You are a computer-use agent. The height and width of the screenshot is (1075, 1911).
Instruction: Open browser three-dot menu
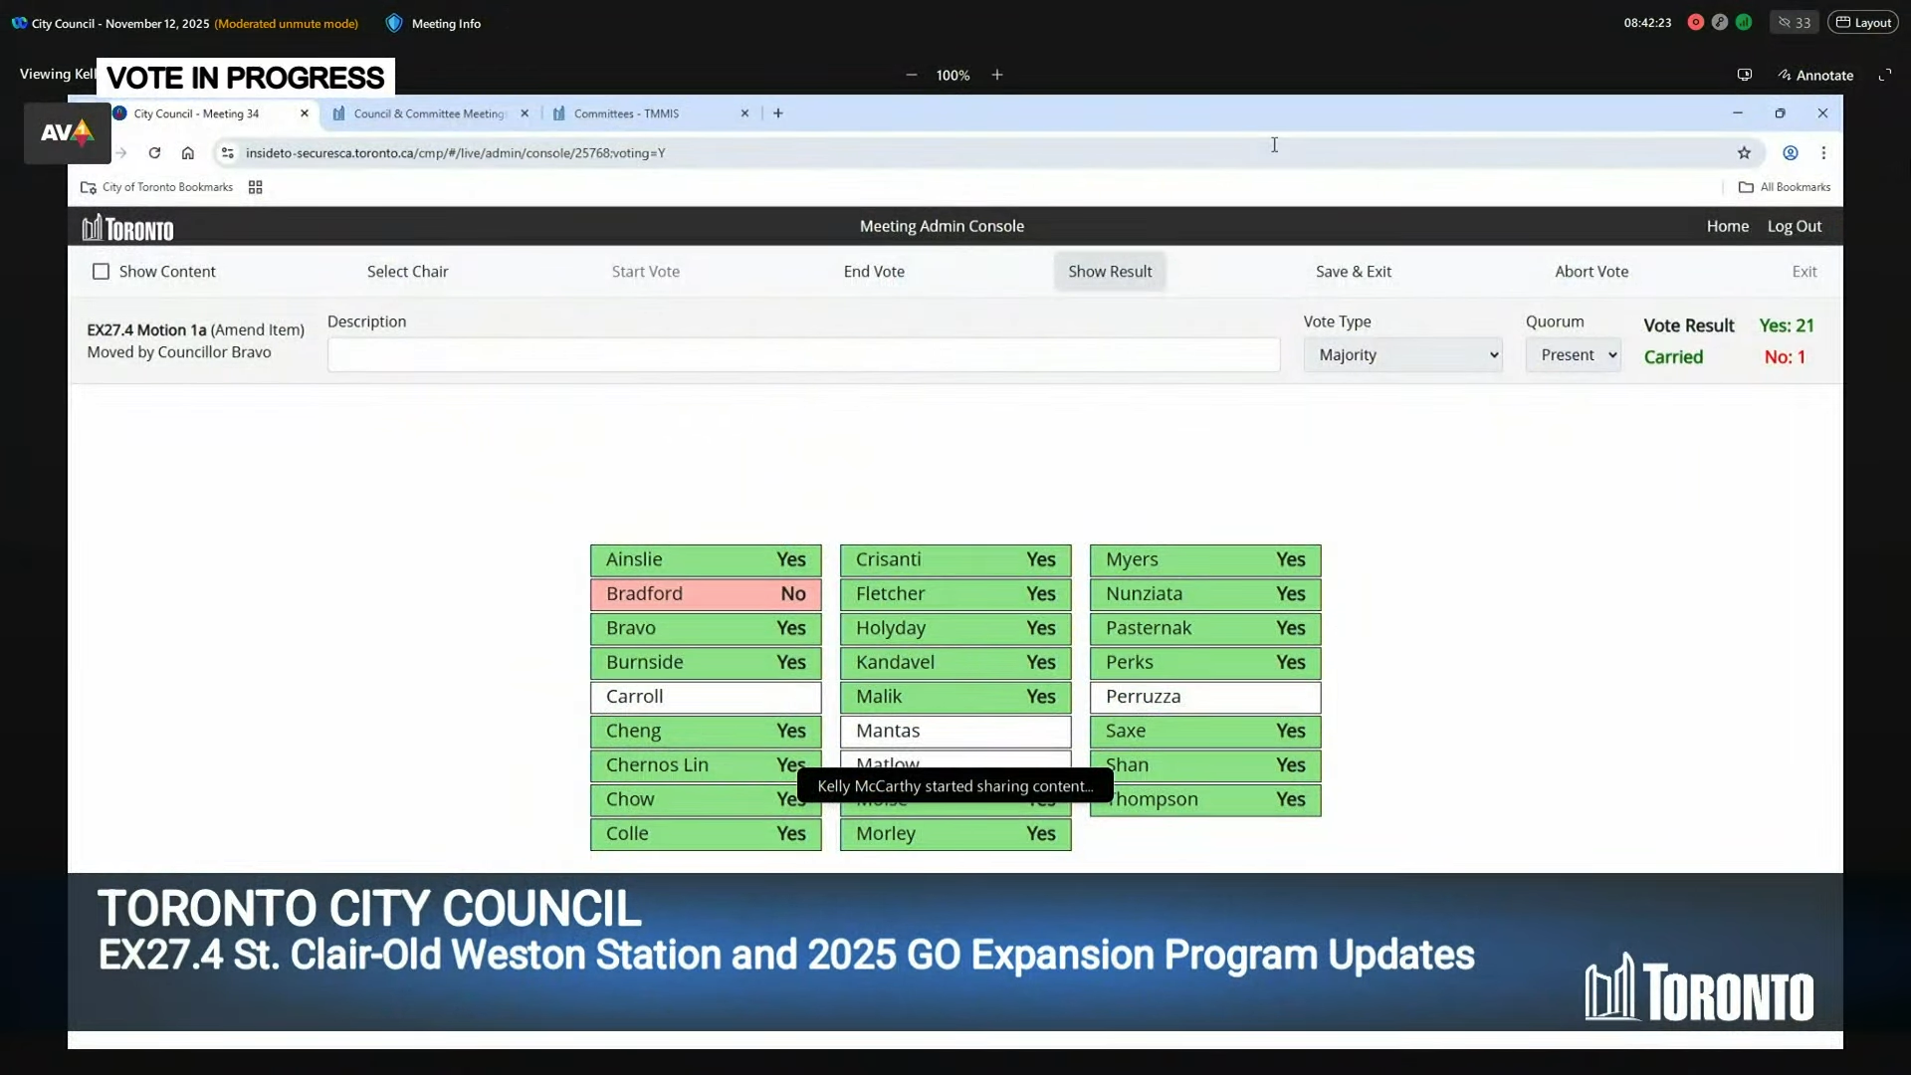pyautogui.click(x=1823, y=152)
